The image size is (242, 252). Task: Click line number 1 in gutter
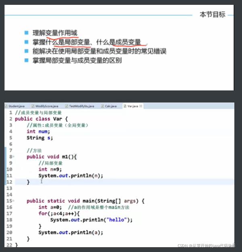(x=10, y=113)
